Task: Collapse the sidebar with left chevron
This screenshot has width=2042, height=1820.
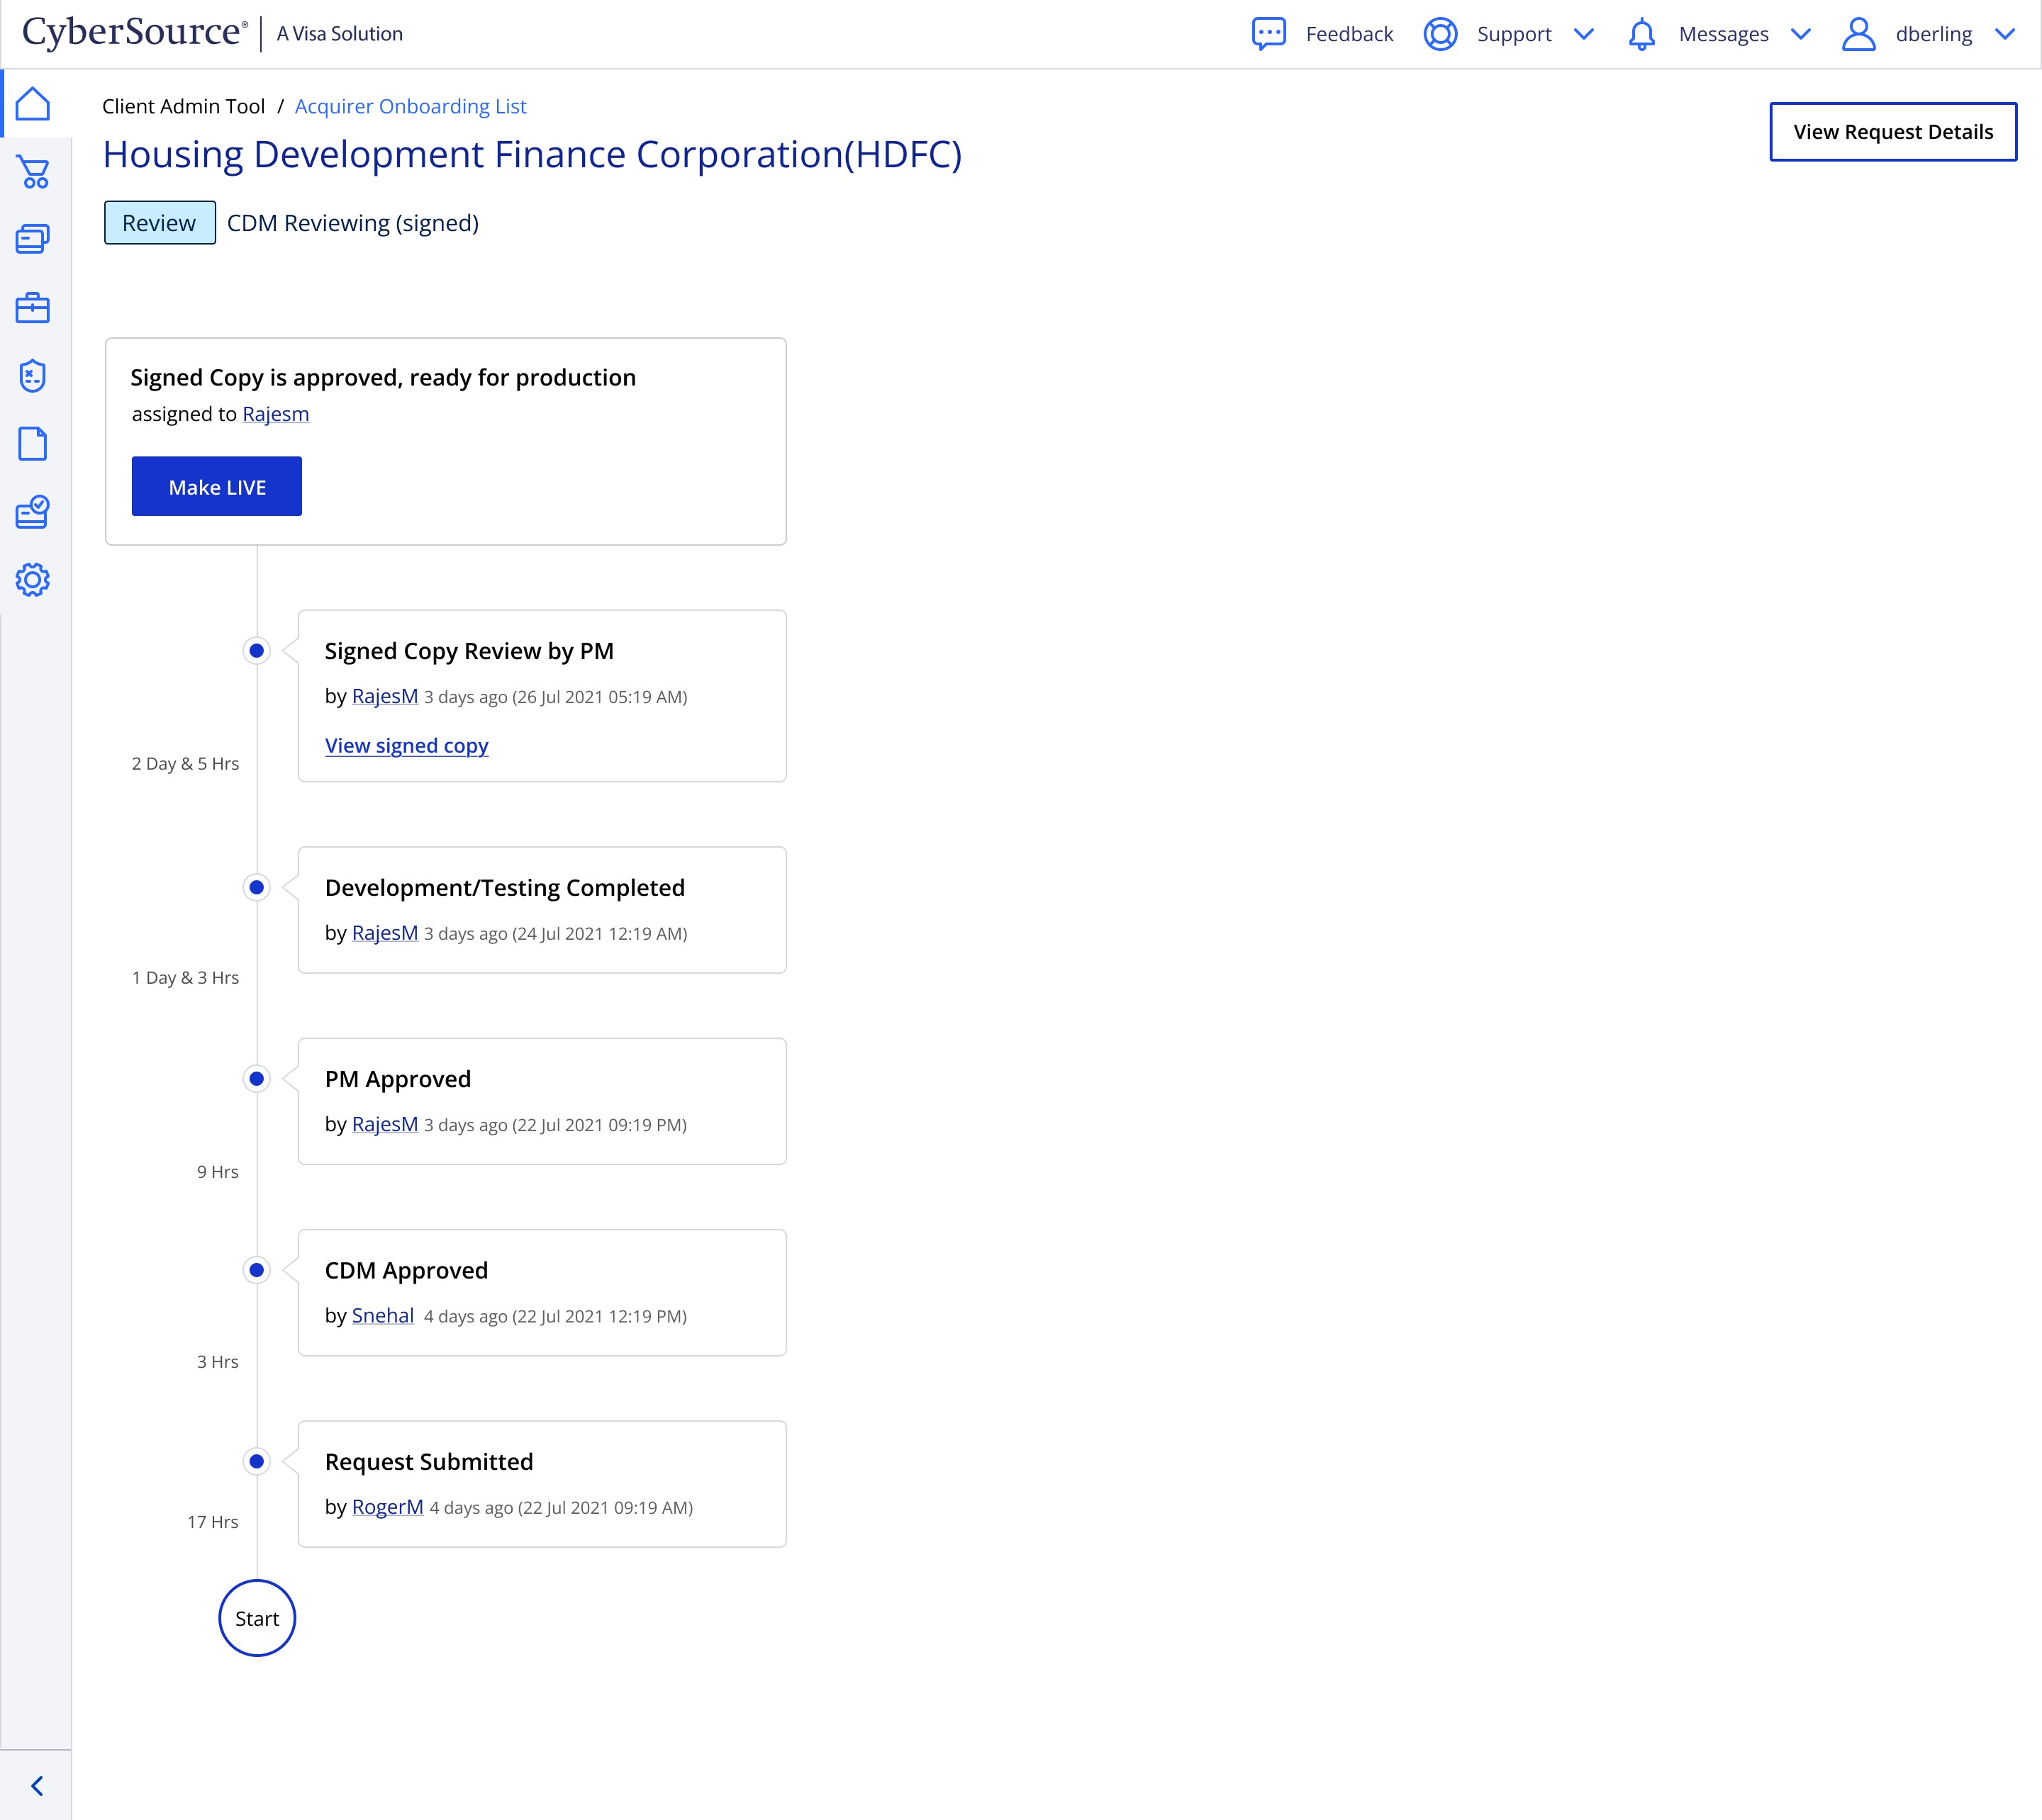Action: 37,1786
